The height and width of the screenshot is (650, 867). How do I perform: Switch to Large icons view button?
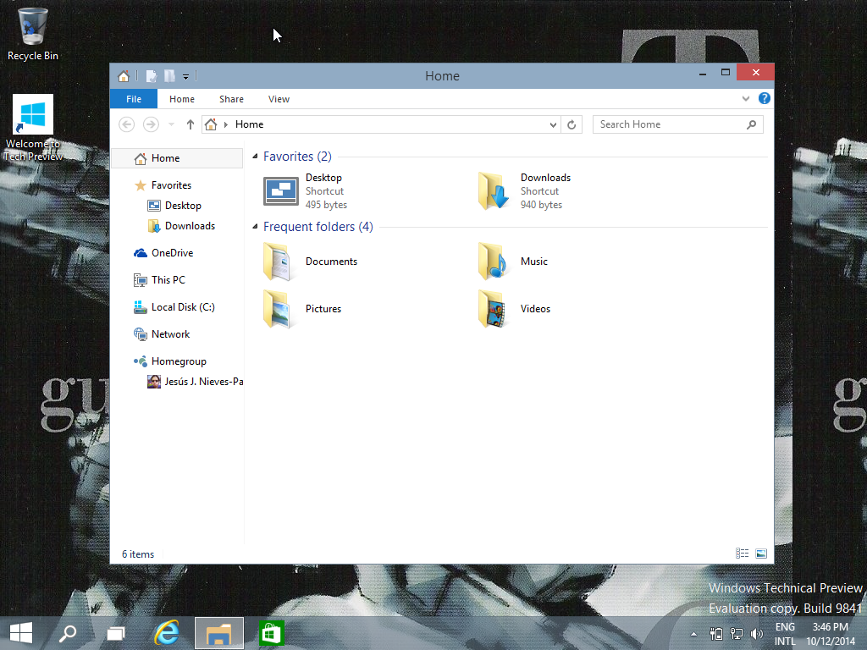pyautogui.click(x=761, y=554)
